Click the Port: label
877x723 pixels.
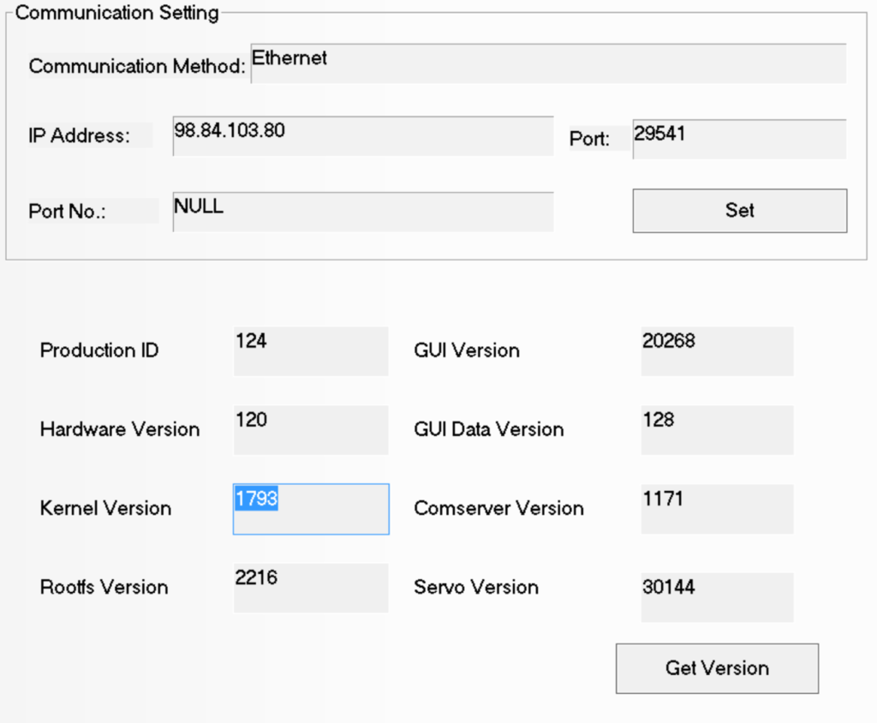(x=589, y=139)
